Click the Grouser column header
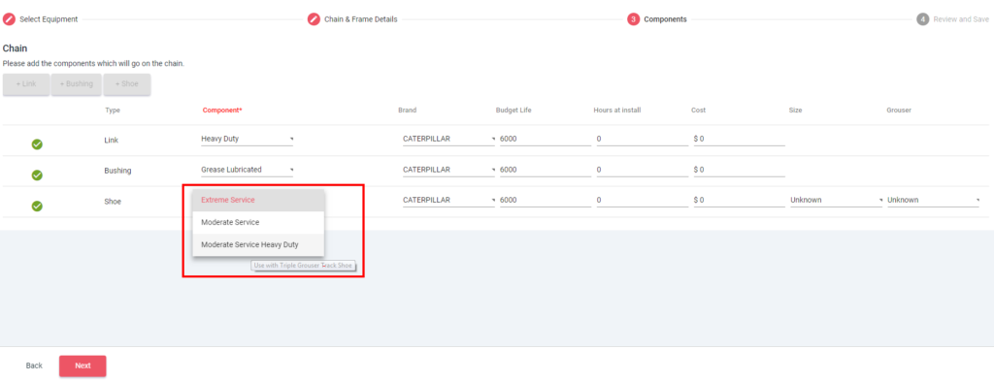The height and width of the screenshot is (381, 994). pyautogui.click(x=899, y=111)
